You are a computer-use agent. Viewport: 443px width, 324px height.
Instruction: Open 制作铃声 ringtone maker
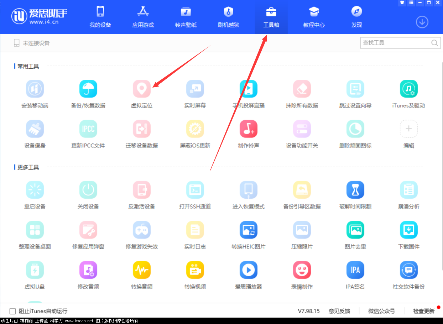[249, 129]
